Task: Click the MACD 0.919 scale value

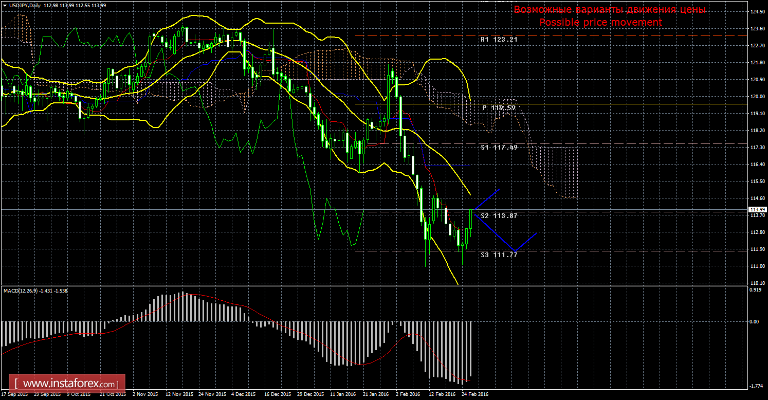Action: tap(755, 290)
